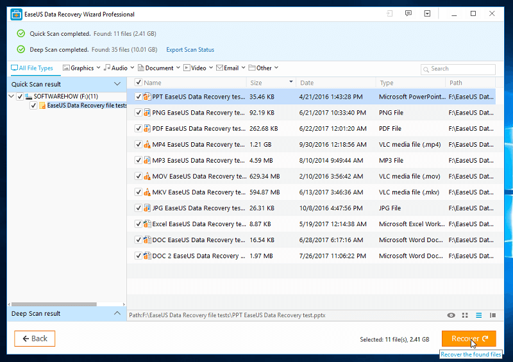Toggle the select-all Name header checkbox
This screenshot has width=513, height=362.
(x=139, y=83)
